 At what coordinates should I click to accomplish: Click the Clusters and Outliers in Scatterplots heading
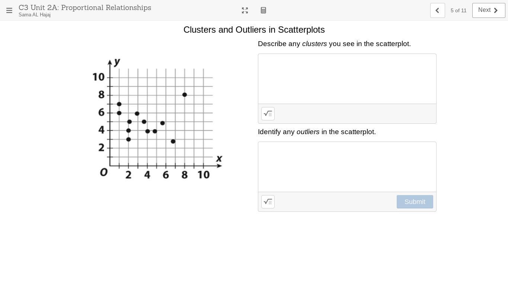click(x=254, y=30)
